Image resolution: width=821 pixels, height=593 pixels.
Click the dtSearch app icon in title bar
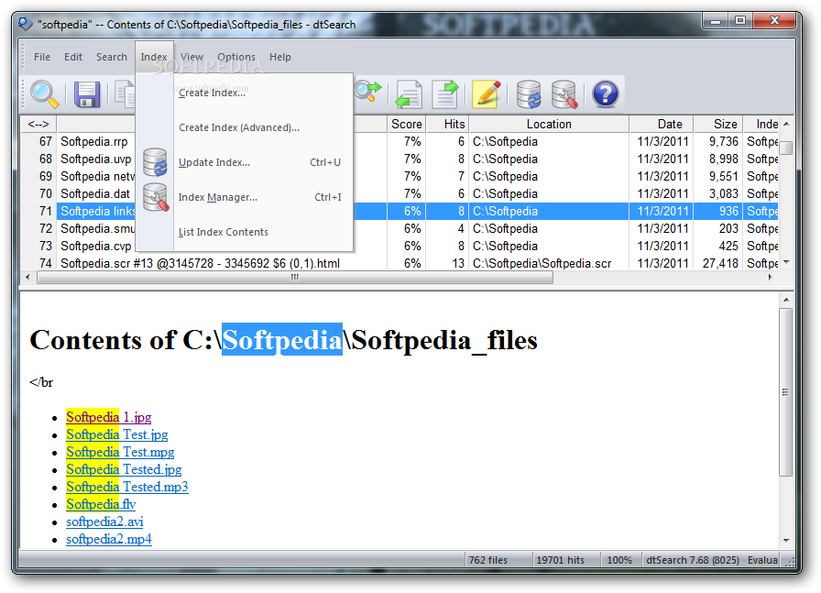(x=25, y=24)
